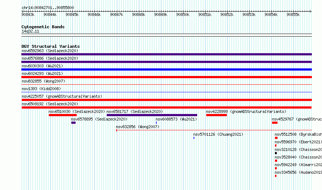Select the thin red line under nsv832856

(x=214, y=130)
